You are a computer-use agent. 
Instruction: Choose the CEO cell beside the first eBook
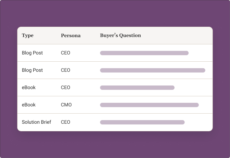[x=65, y=88]
